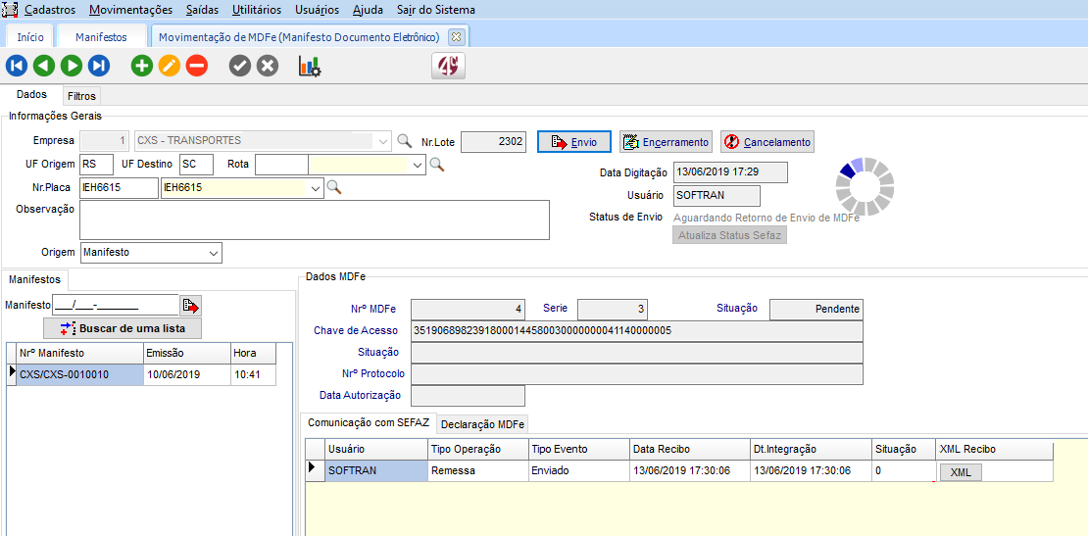Open the Movimentações menu
The image size is (1088, 536).
click(x=130, y=10)
